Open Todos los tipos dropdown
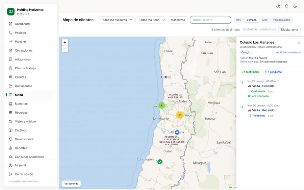The width and height of the screenshot is (304, 190). tap(150, 20)
